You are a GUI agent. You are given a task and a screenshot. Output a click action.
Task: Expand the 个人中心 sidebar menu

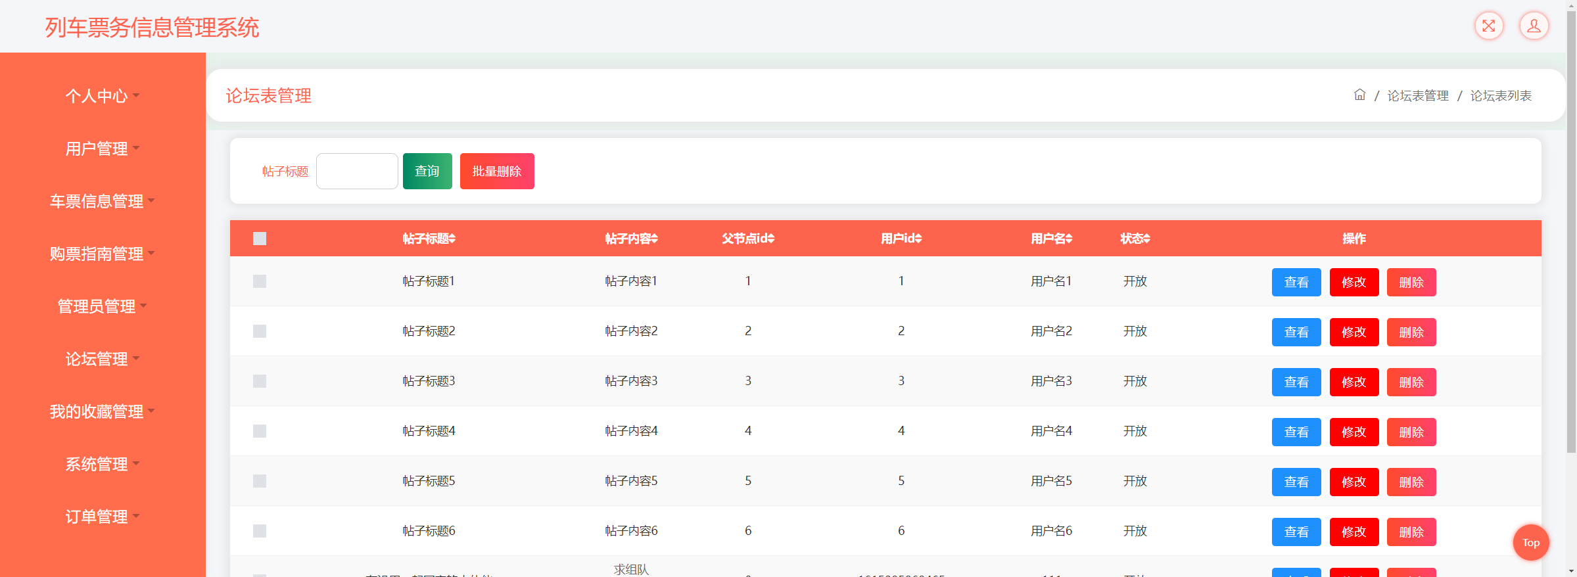point(103,96)
